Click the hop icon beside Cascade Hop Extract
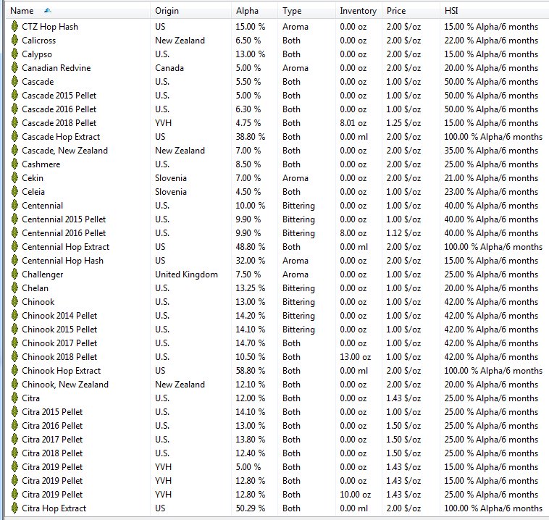Screen dimensions: 549x520 pyautogui.click(x=14, y=137)
